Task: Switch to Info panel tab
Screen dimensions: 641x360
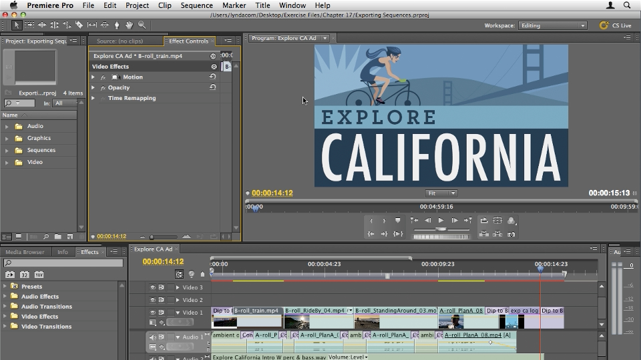Action: [x=63, y=252]
